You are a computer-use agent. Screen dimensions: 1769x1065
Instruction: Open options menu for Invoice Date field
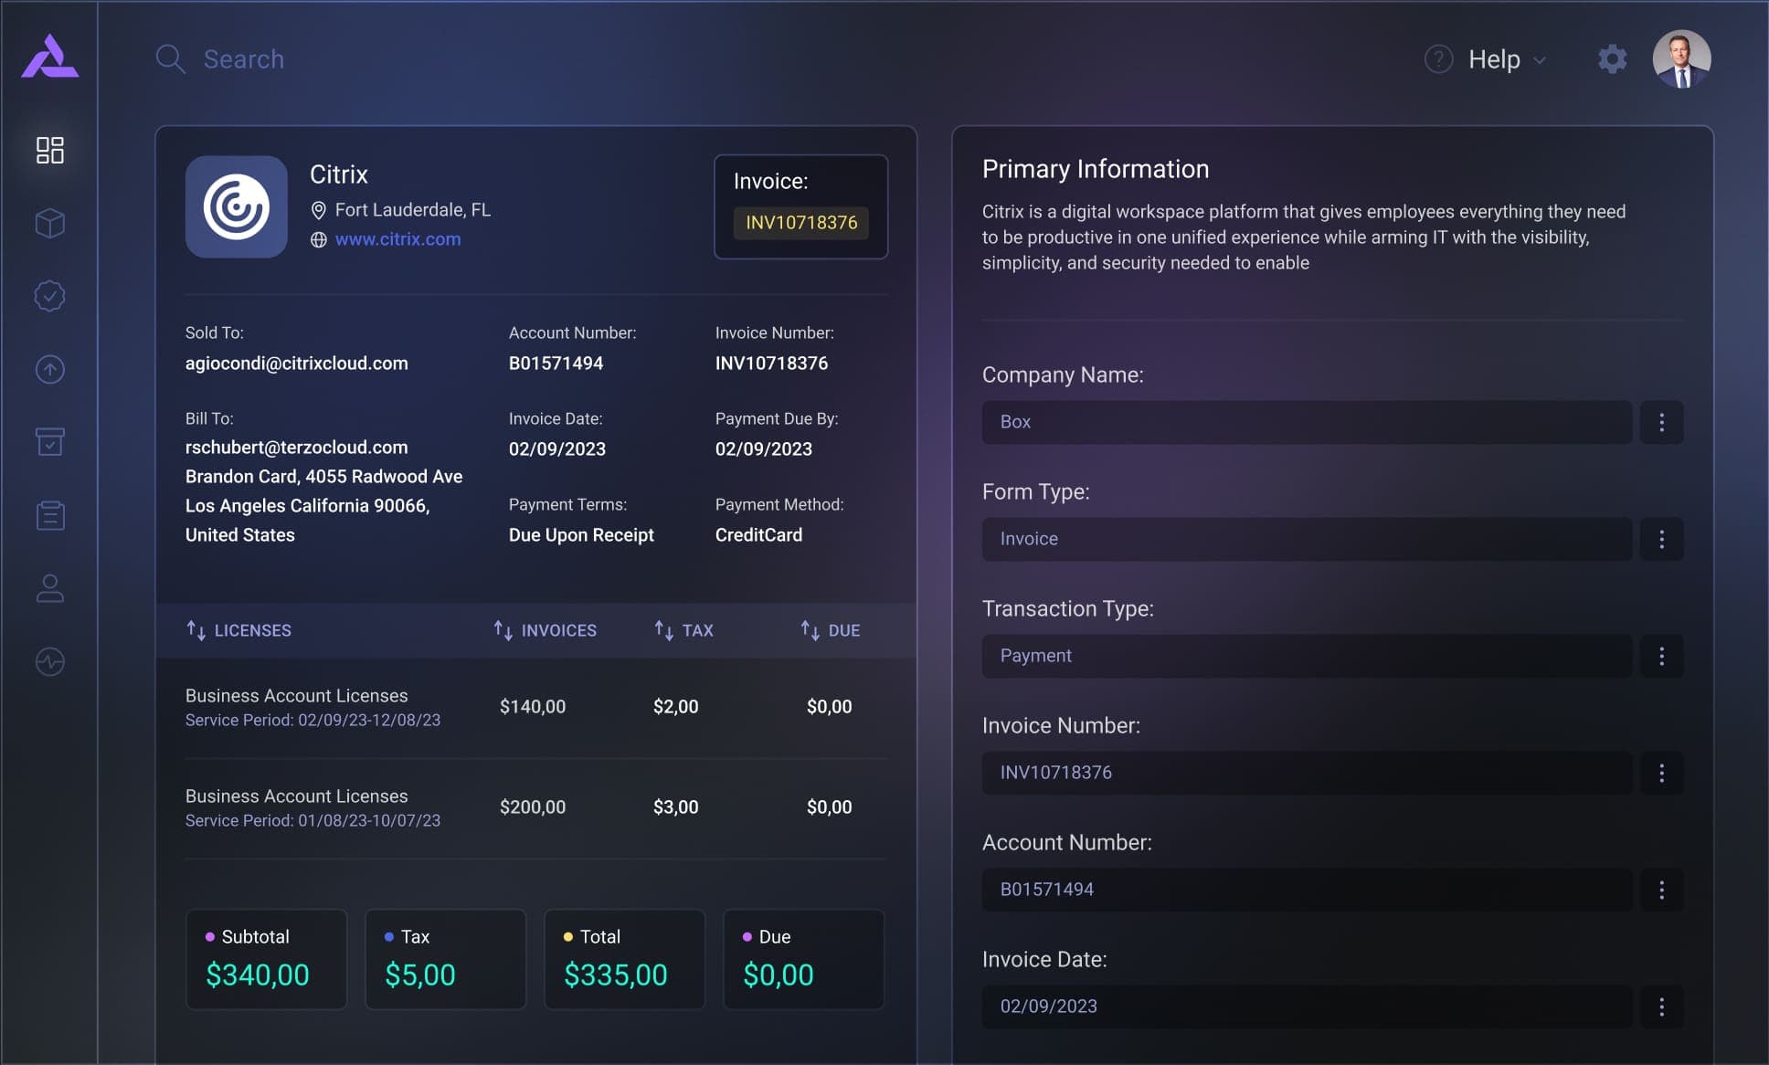point(1661,1007)
